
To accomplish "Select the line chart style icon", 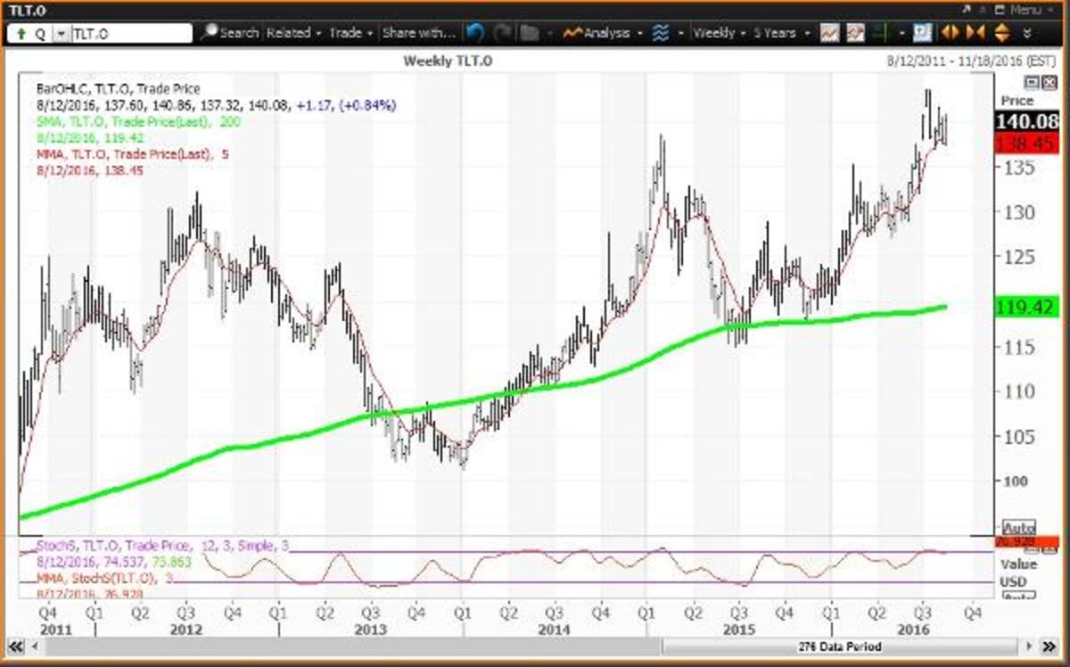I will pyautogui.click(x=830, y=33).
